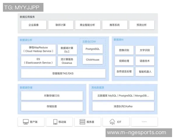Click the 移动端 tablet icon
175x140 pixels.
[55, 122]
